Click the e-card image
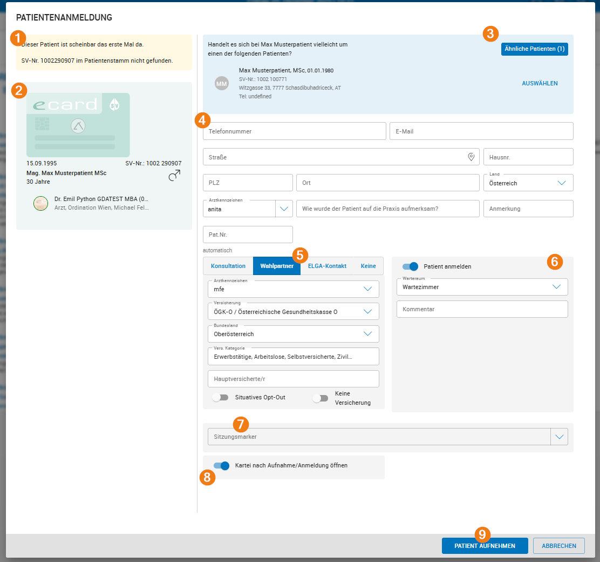The width and height of the screenshot is (600, 562). click(78, 125)
